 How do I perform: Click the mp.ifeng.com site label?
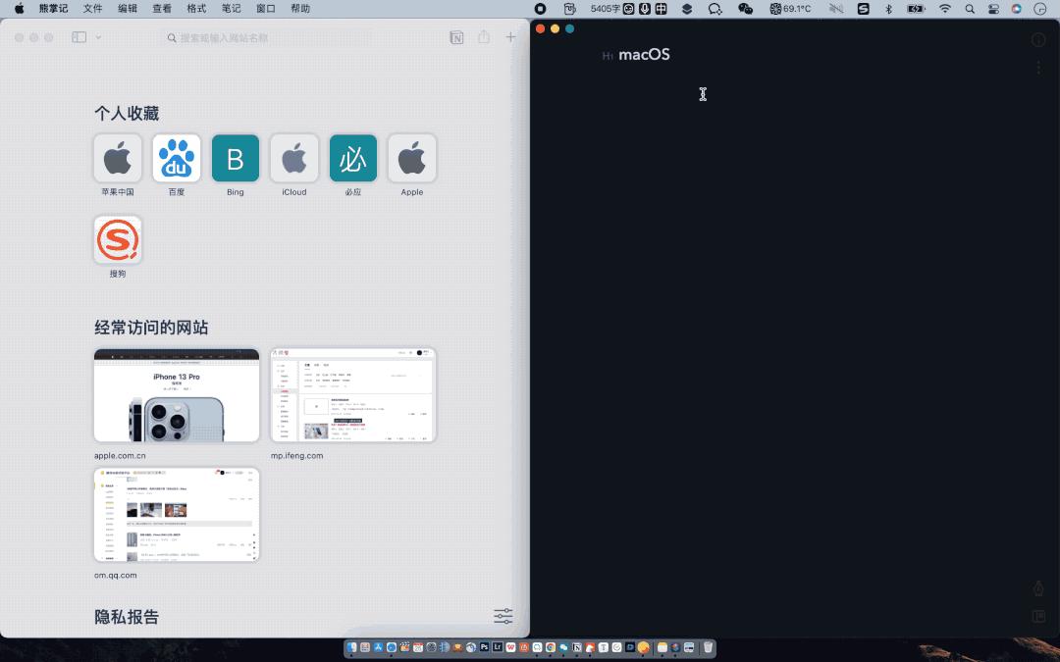point(296,455)
